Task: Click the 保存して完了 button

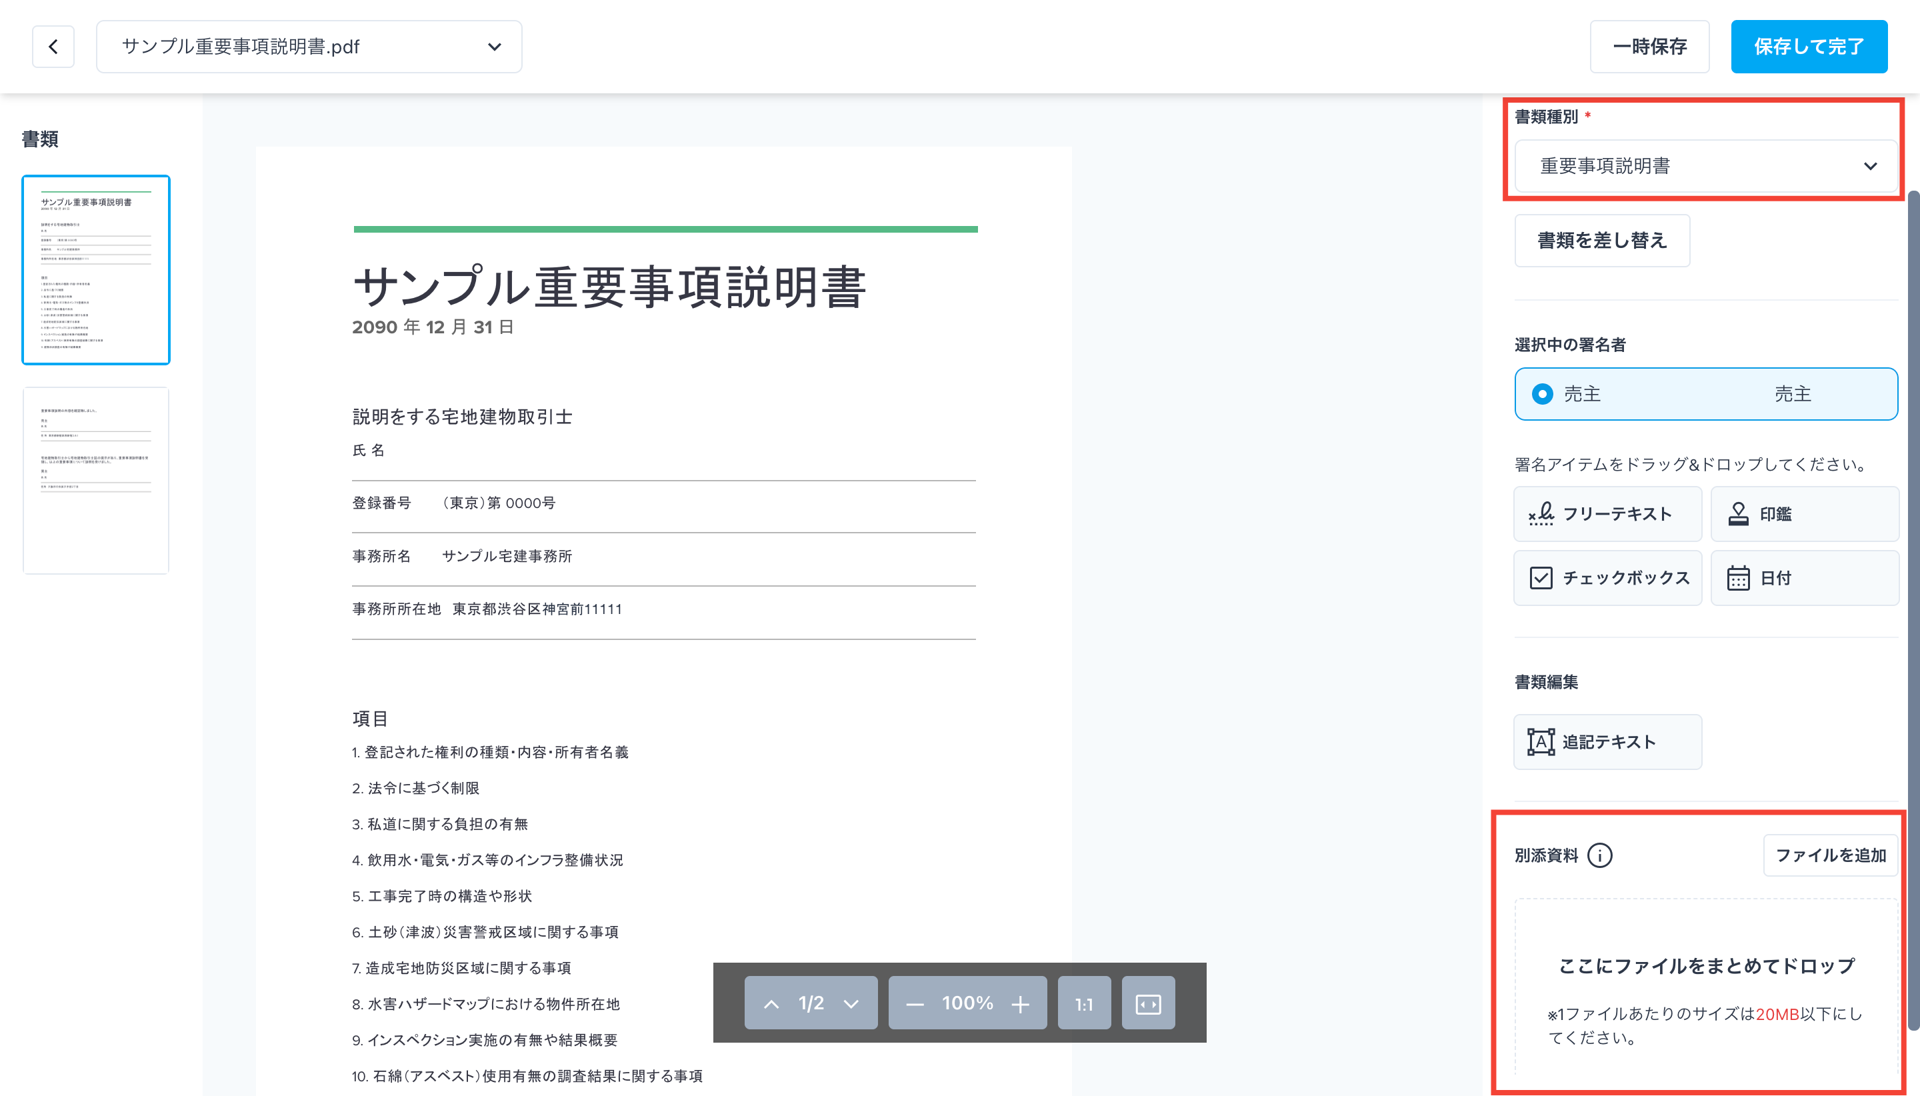Action: 1809,47
